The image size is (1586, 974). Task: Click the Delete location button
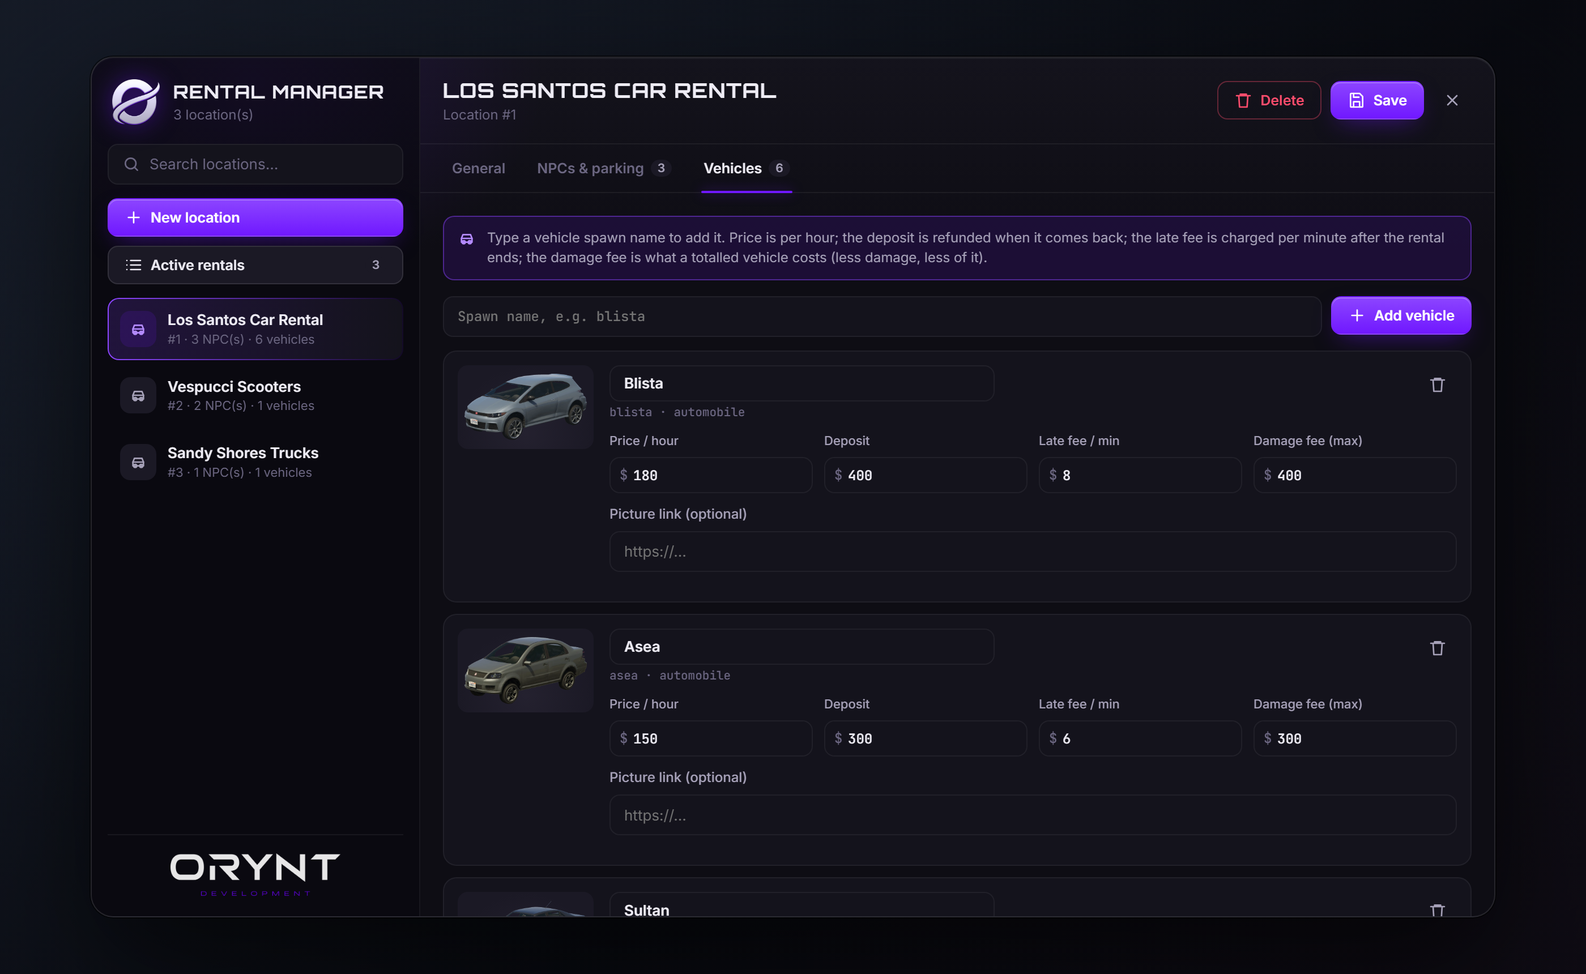click(x=1268, y=100)
